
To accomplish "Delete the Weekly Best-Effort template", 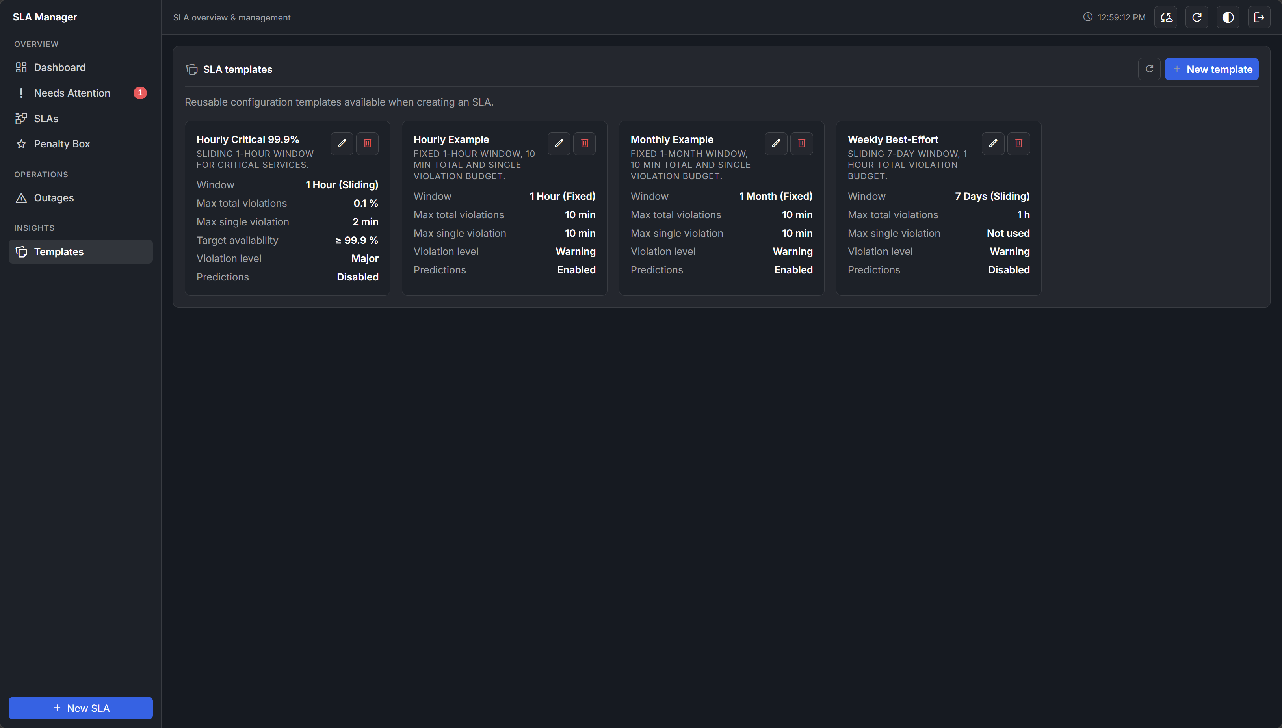I will pos(1018,143).
